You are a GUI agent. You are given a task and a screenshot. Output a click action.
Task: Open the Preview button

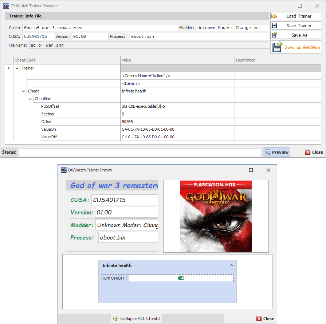tap(276, 152)
